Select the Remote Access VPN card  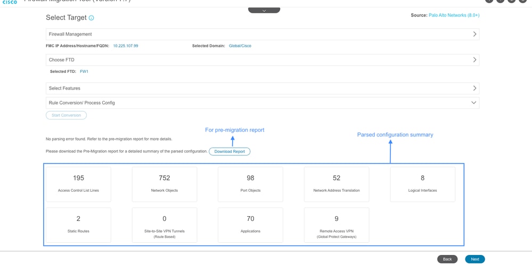click(x=337, y=225)
